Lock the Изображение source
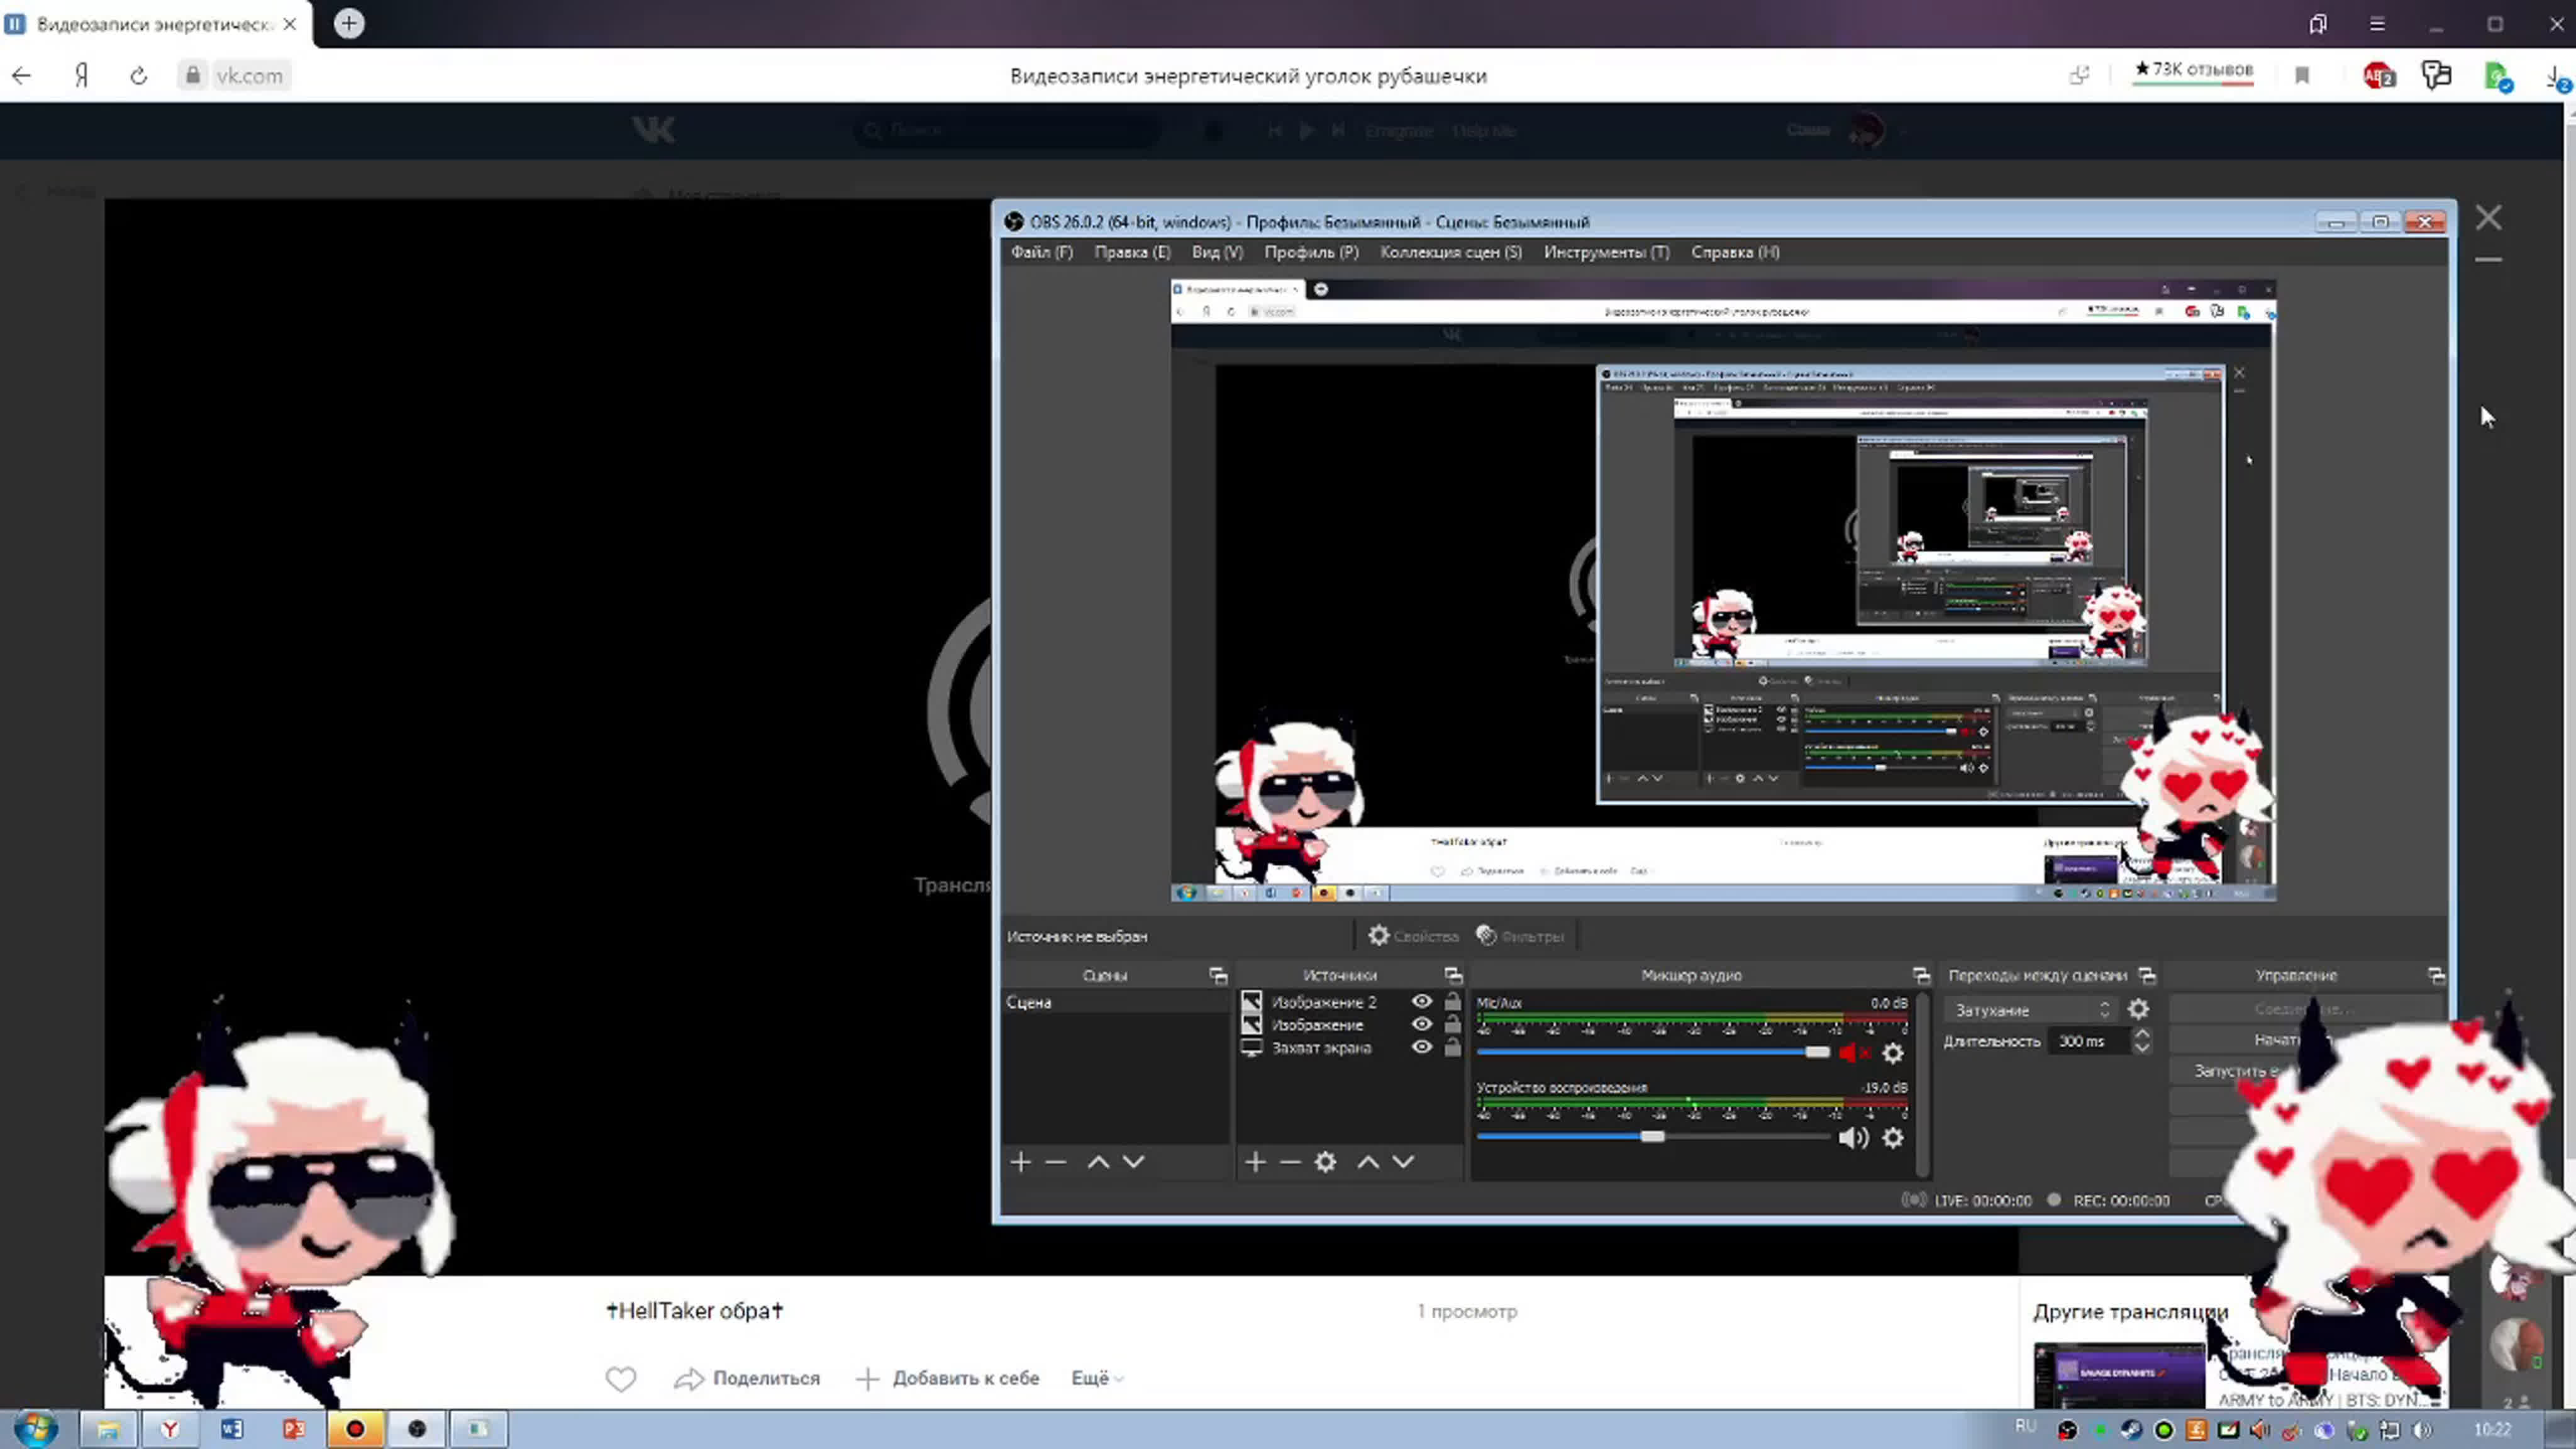 1452,1024
